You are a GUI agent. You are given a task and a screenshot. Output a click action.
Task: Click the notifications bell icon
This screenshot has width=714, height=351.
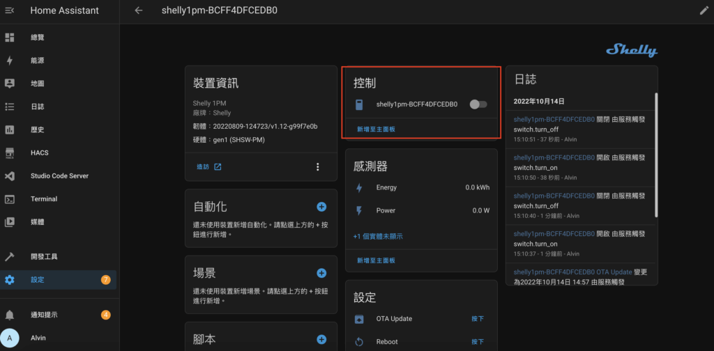point(10,315)
